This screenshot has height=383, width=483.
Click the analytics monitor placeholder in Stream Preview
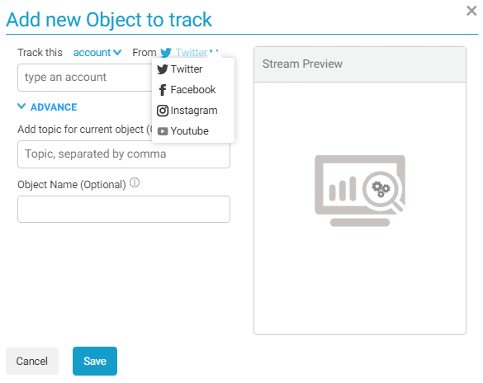[x=359, y=191]
